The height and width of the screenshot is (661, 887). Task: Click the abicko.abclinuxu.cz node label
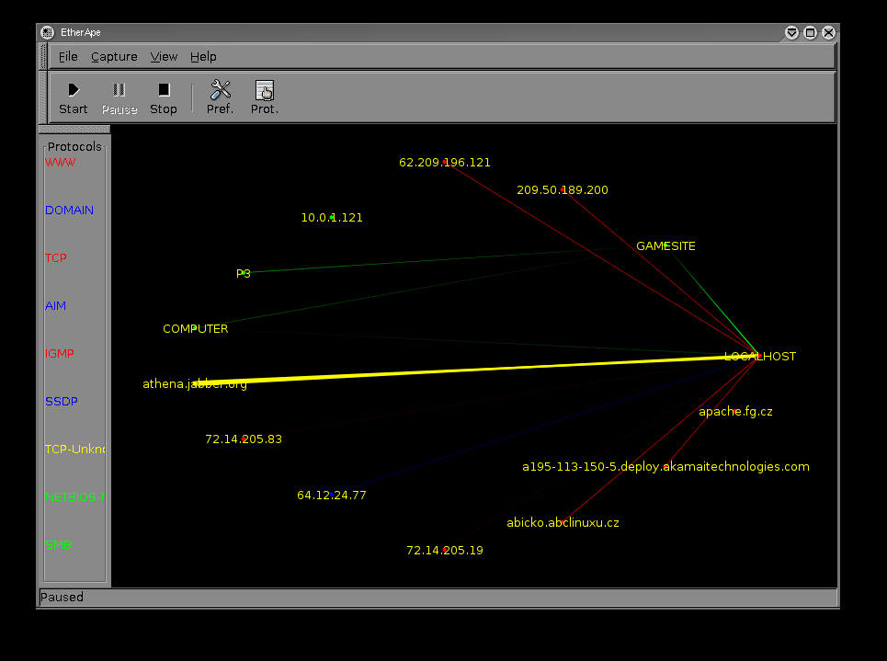click(x=563, y=522)
